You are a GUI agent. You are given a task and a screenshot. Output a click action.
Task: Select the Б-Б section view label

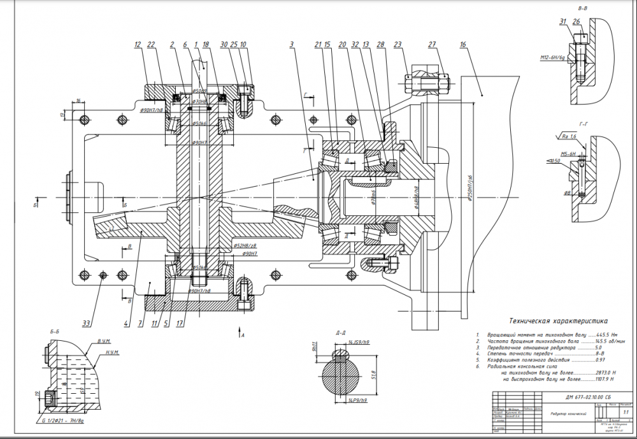pos(55,332)
